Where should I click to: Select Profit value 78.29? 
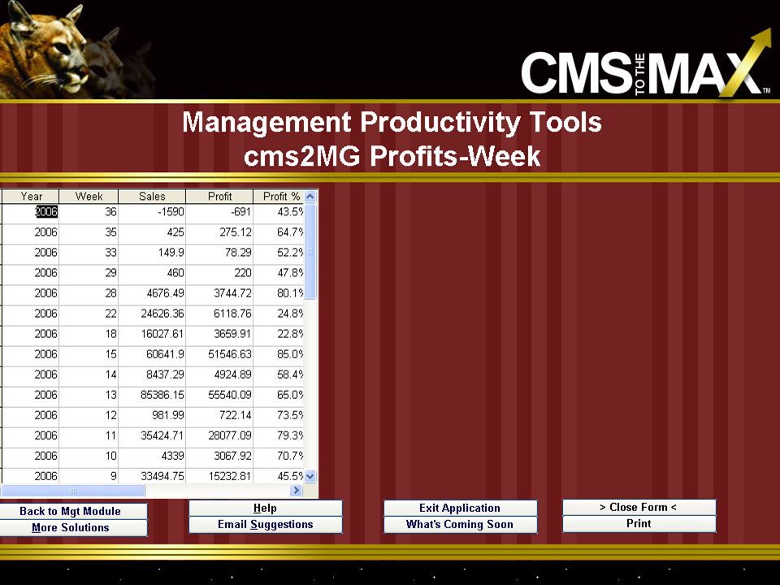[219, 253]
